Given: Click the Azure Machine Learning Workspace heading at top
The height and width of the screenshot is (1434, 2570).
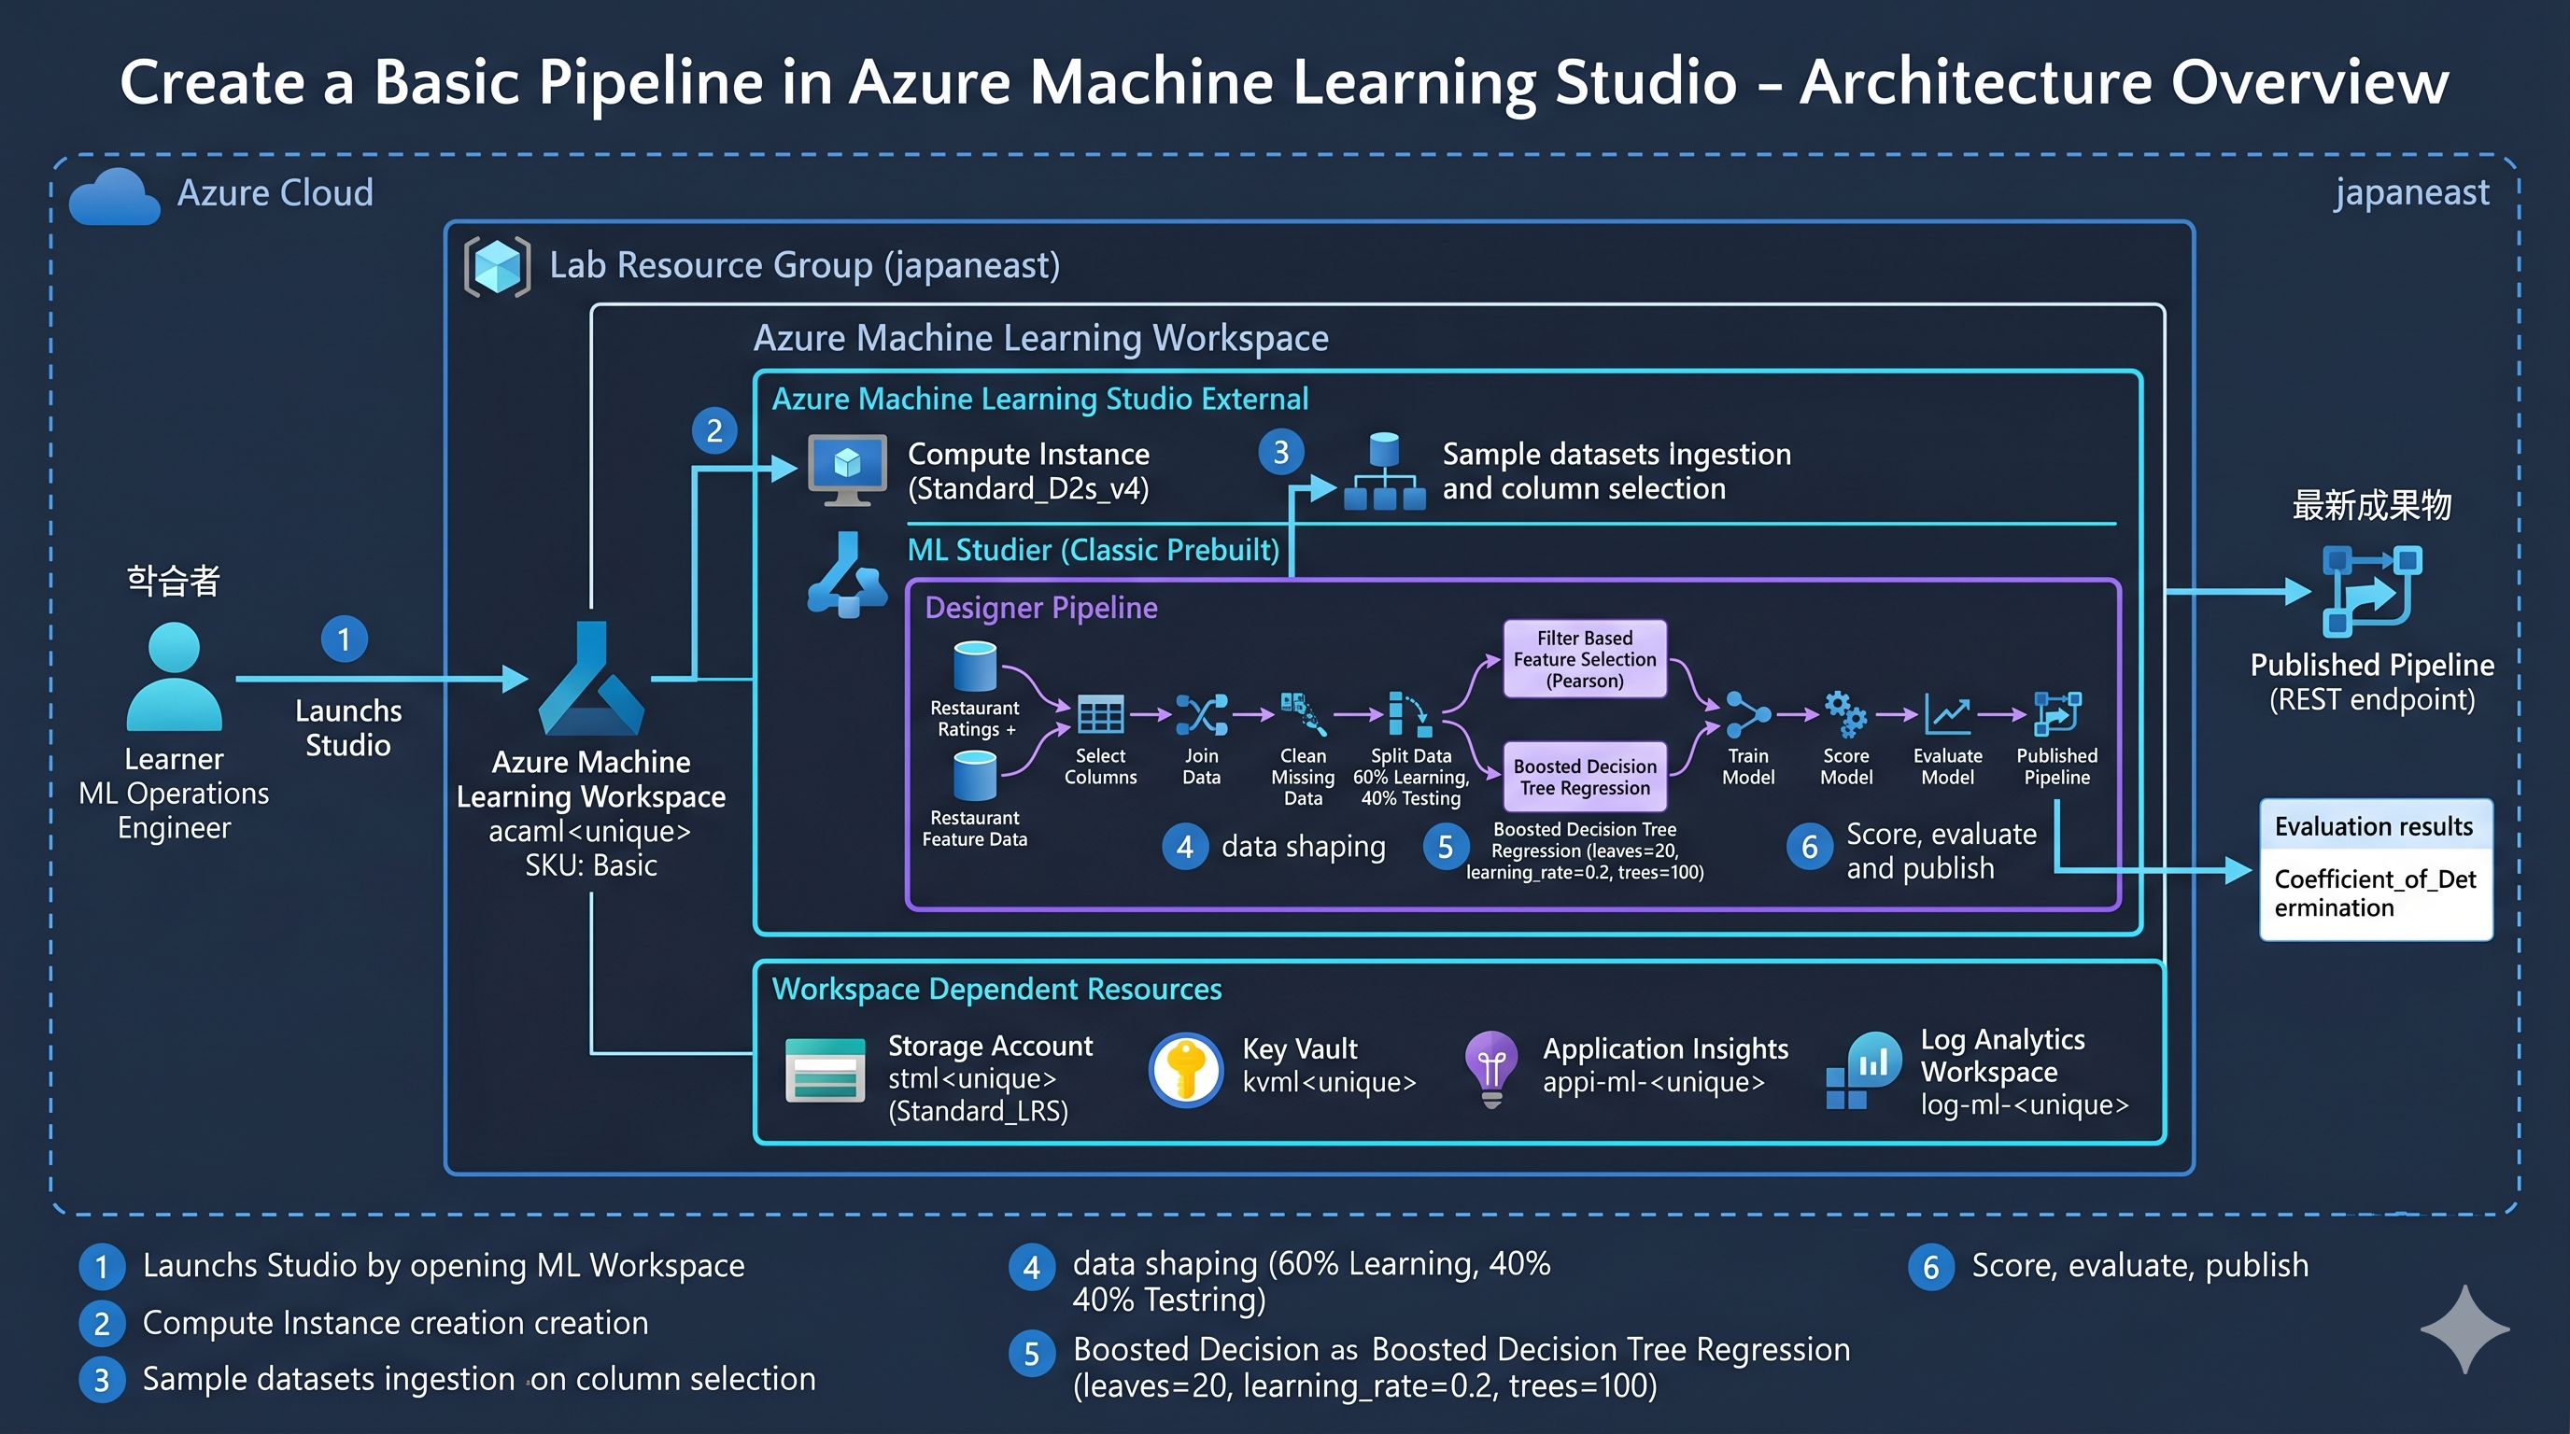Looking at the screenshot, I should pos(1040,338).
